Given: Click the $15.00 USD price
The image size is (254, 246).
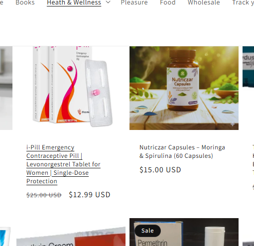Looking at the screenshot, I should coord(160,170).
